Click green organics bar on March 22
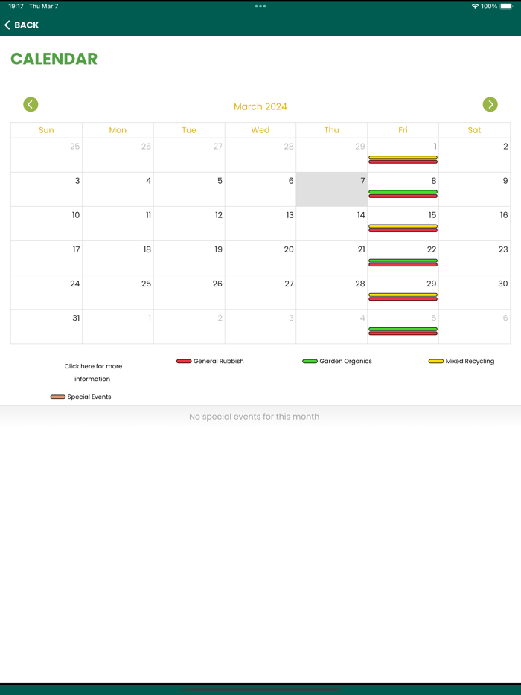The image size is (521, 695). click(x=403, y=260)
